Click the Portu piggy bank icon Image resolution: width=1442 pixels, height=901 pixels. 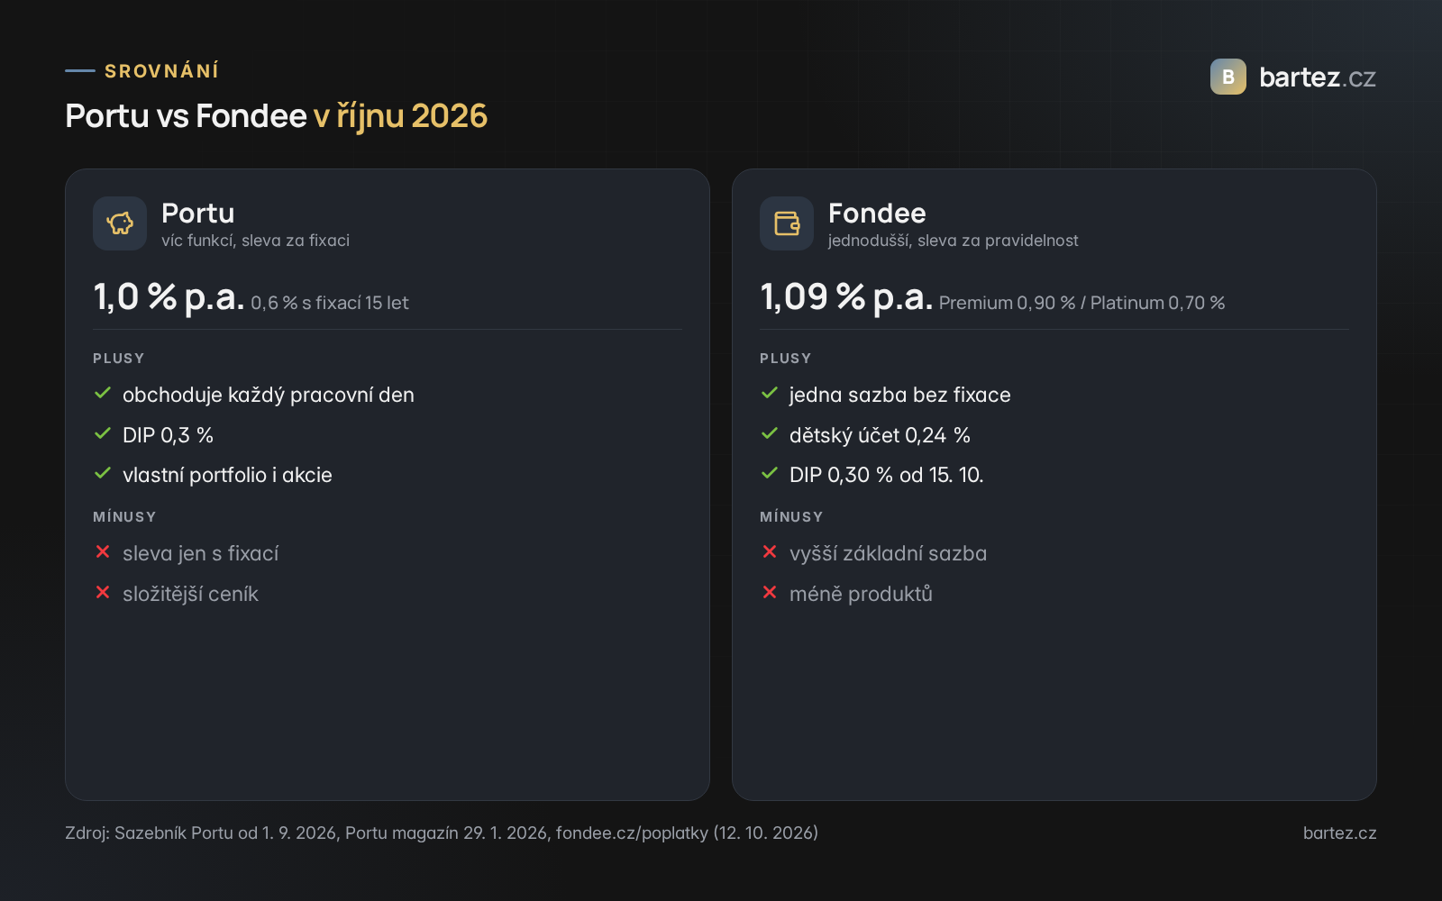(120, 223)
